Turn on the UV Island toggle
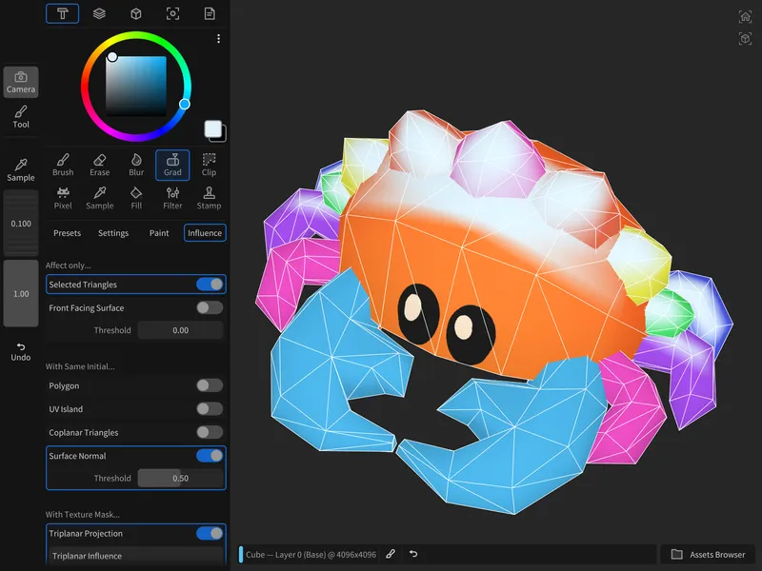The height and width of the screenshot is (571, 762). pos(210,409)
